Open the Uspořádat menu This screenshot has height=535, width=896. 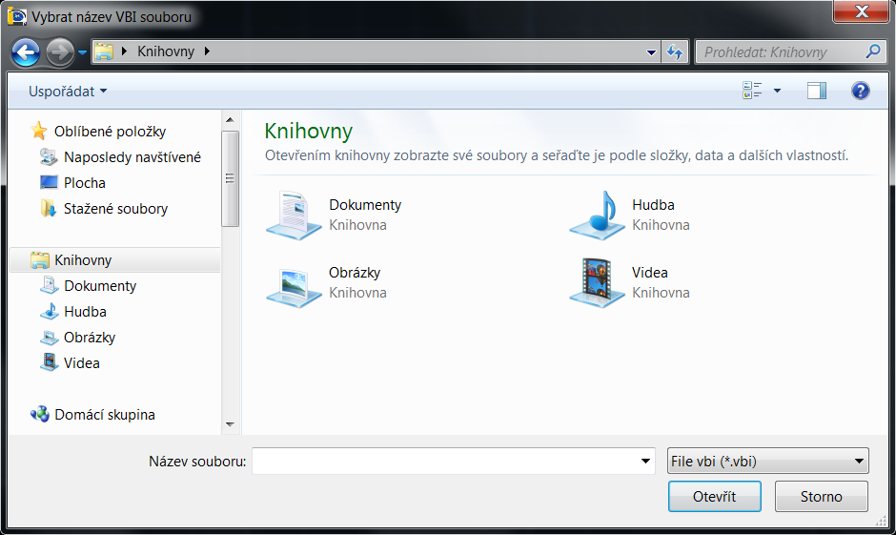pos(68,92)
